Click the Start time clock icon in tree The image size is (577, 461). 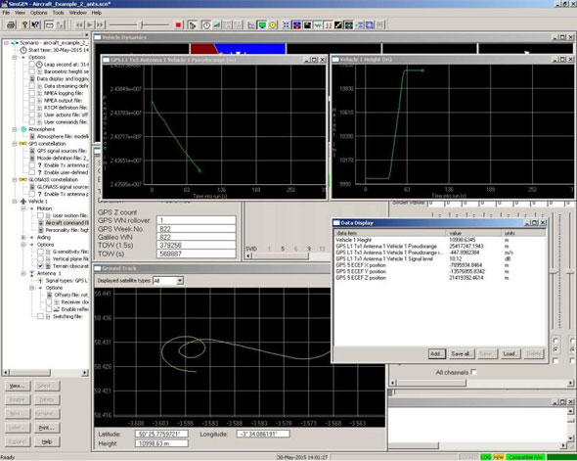(x=23, y=50)
